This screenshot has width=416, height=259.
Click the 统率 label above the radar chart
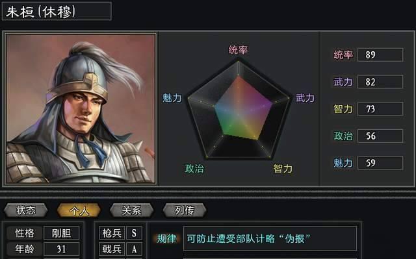pos(238,50)
